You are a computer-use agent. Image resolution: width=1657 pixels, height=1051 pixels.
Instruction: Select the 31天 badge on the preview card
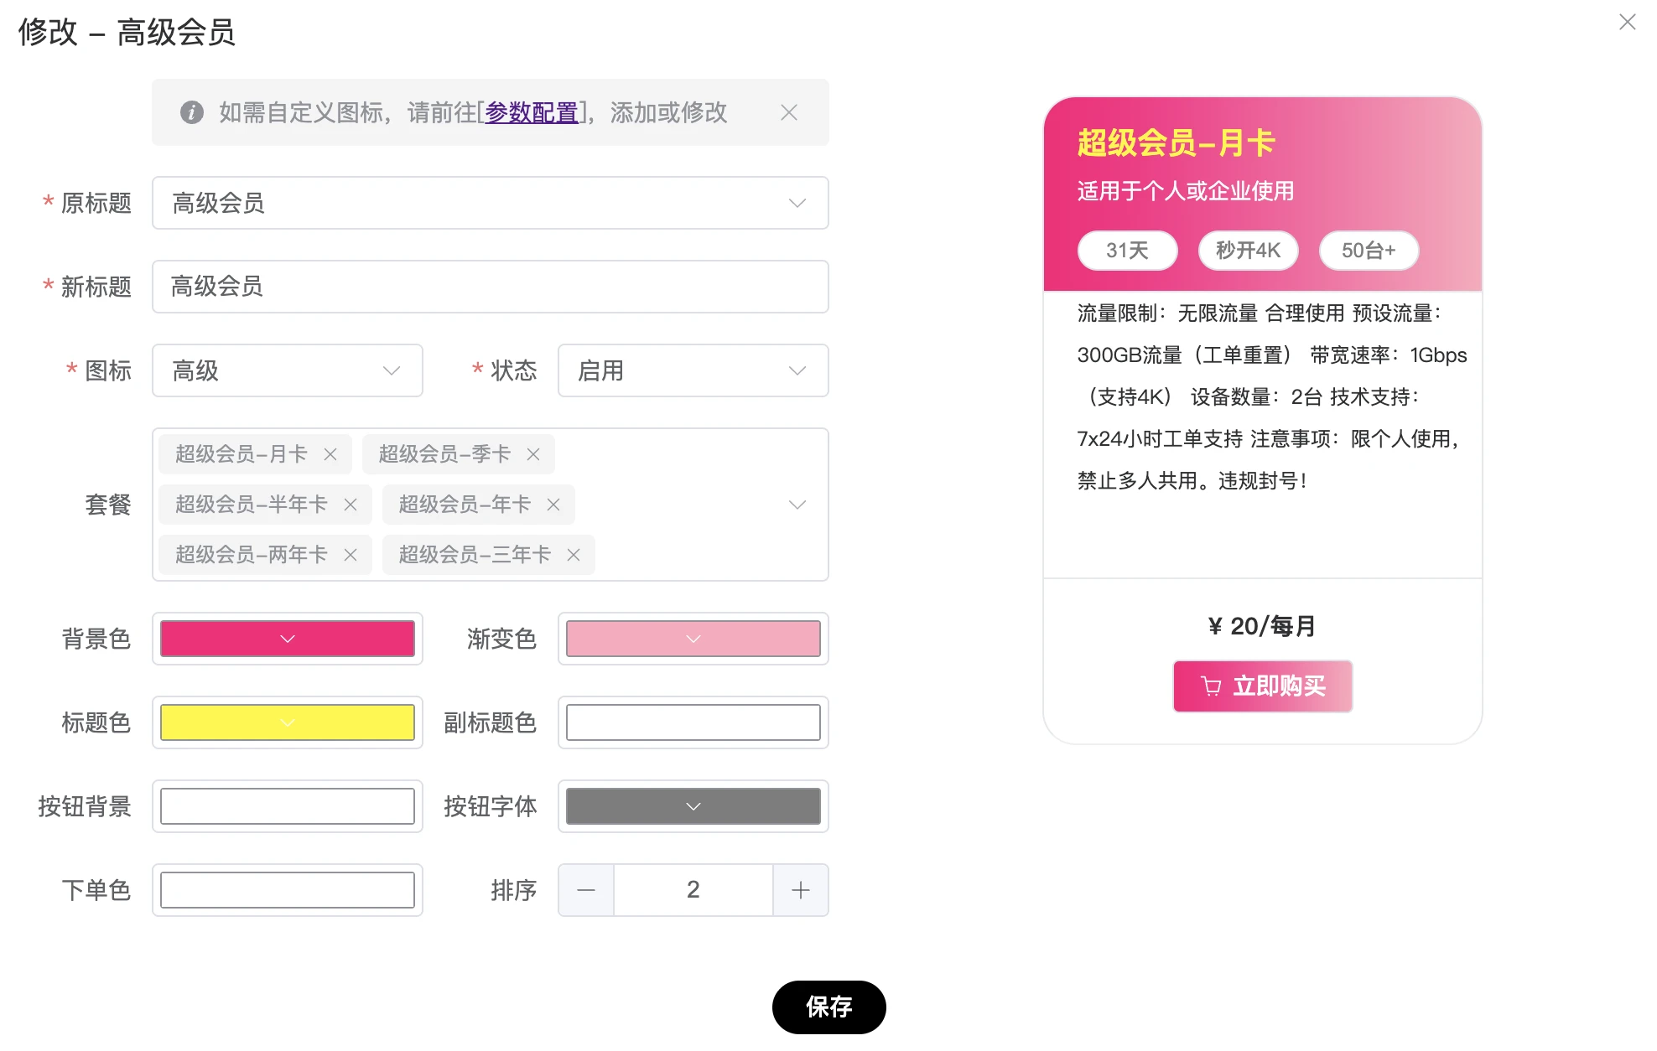1127,250
